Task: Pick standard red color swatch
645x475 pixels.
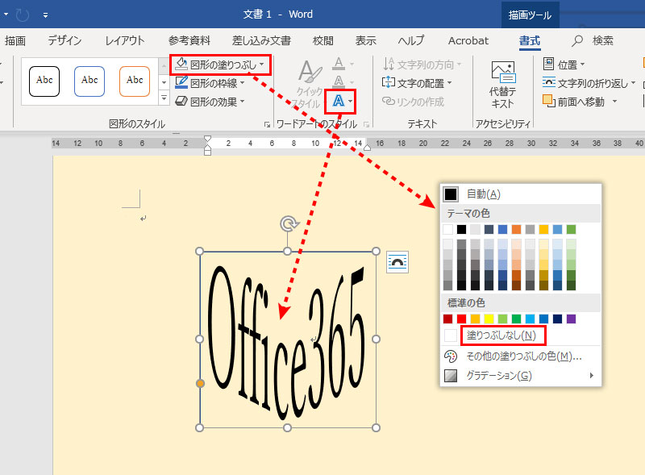Action: (461, 319)
